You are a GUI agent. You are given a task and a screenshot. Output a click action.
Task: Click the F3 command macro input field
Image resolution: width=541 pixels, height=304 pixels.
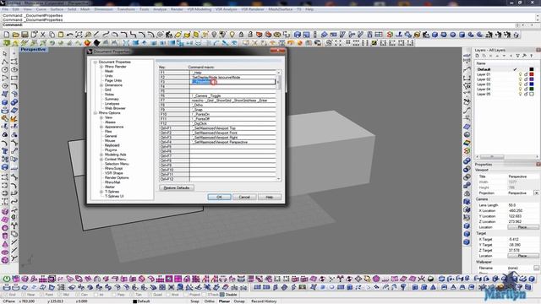tap(233, 82)
